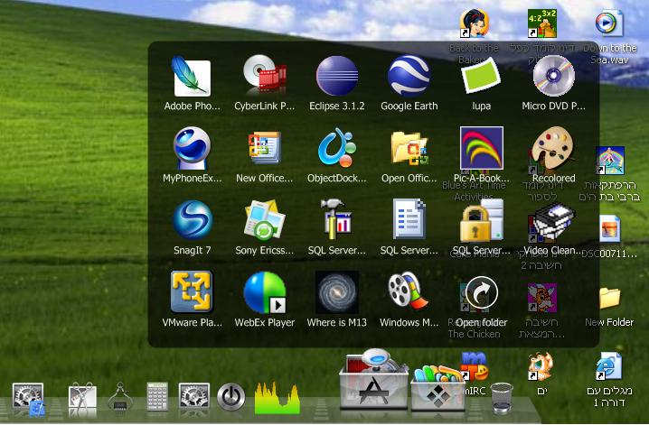Image resolution: width=649 pixels, height=425 pixels.
Task: Open the scissors snipping icon in dock
Action: tap(82, 397)
